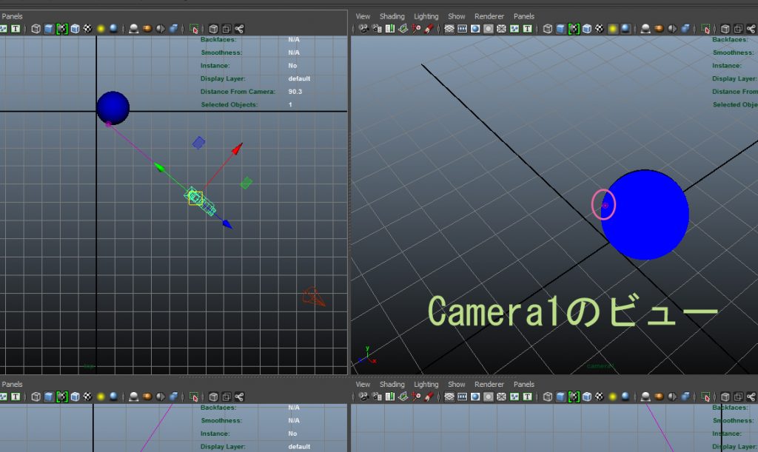Click Use Default Material icon in top-left viewport

62,29
